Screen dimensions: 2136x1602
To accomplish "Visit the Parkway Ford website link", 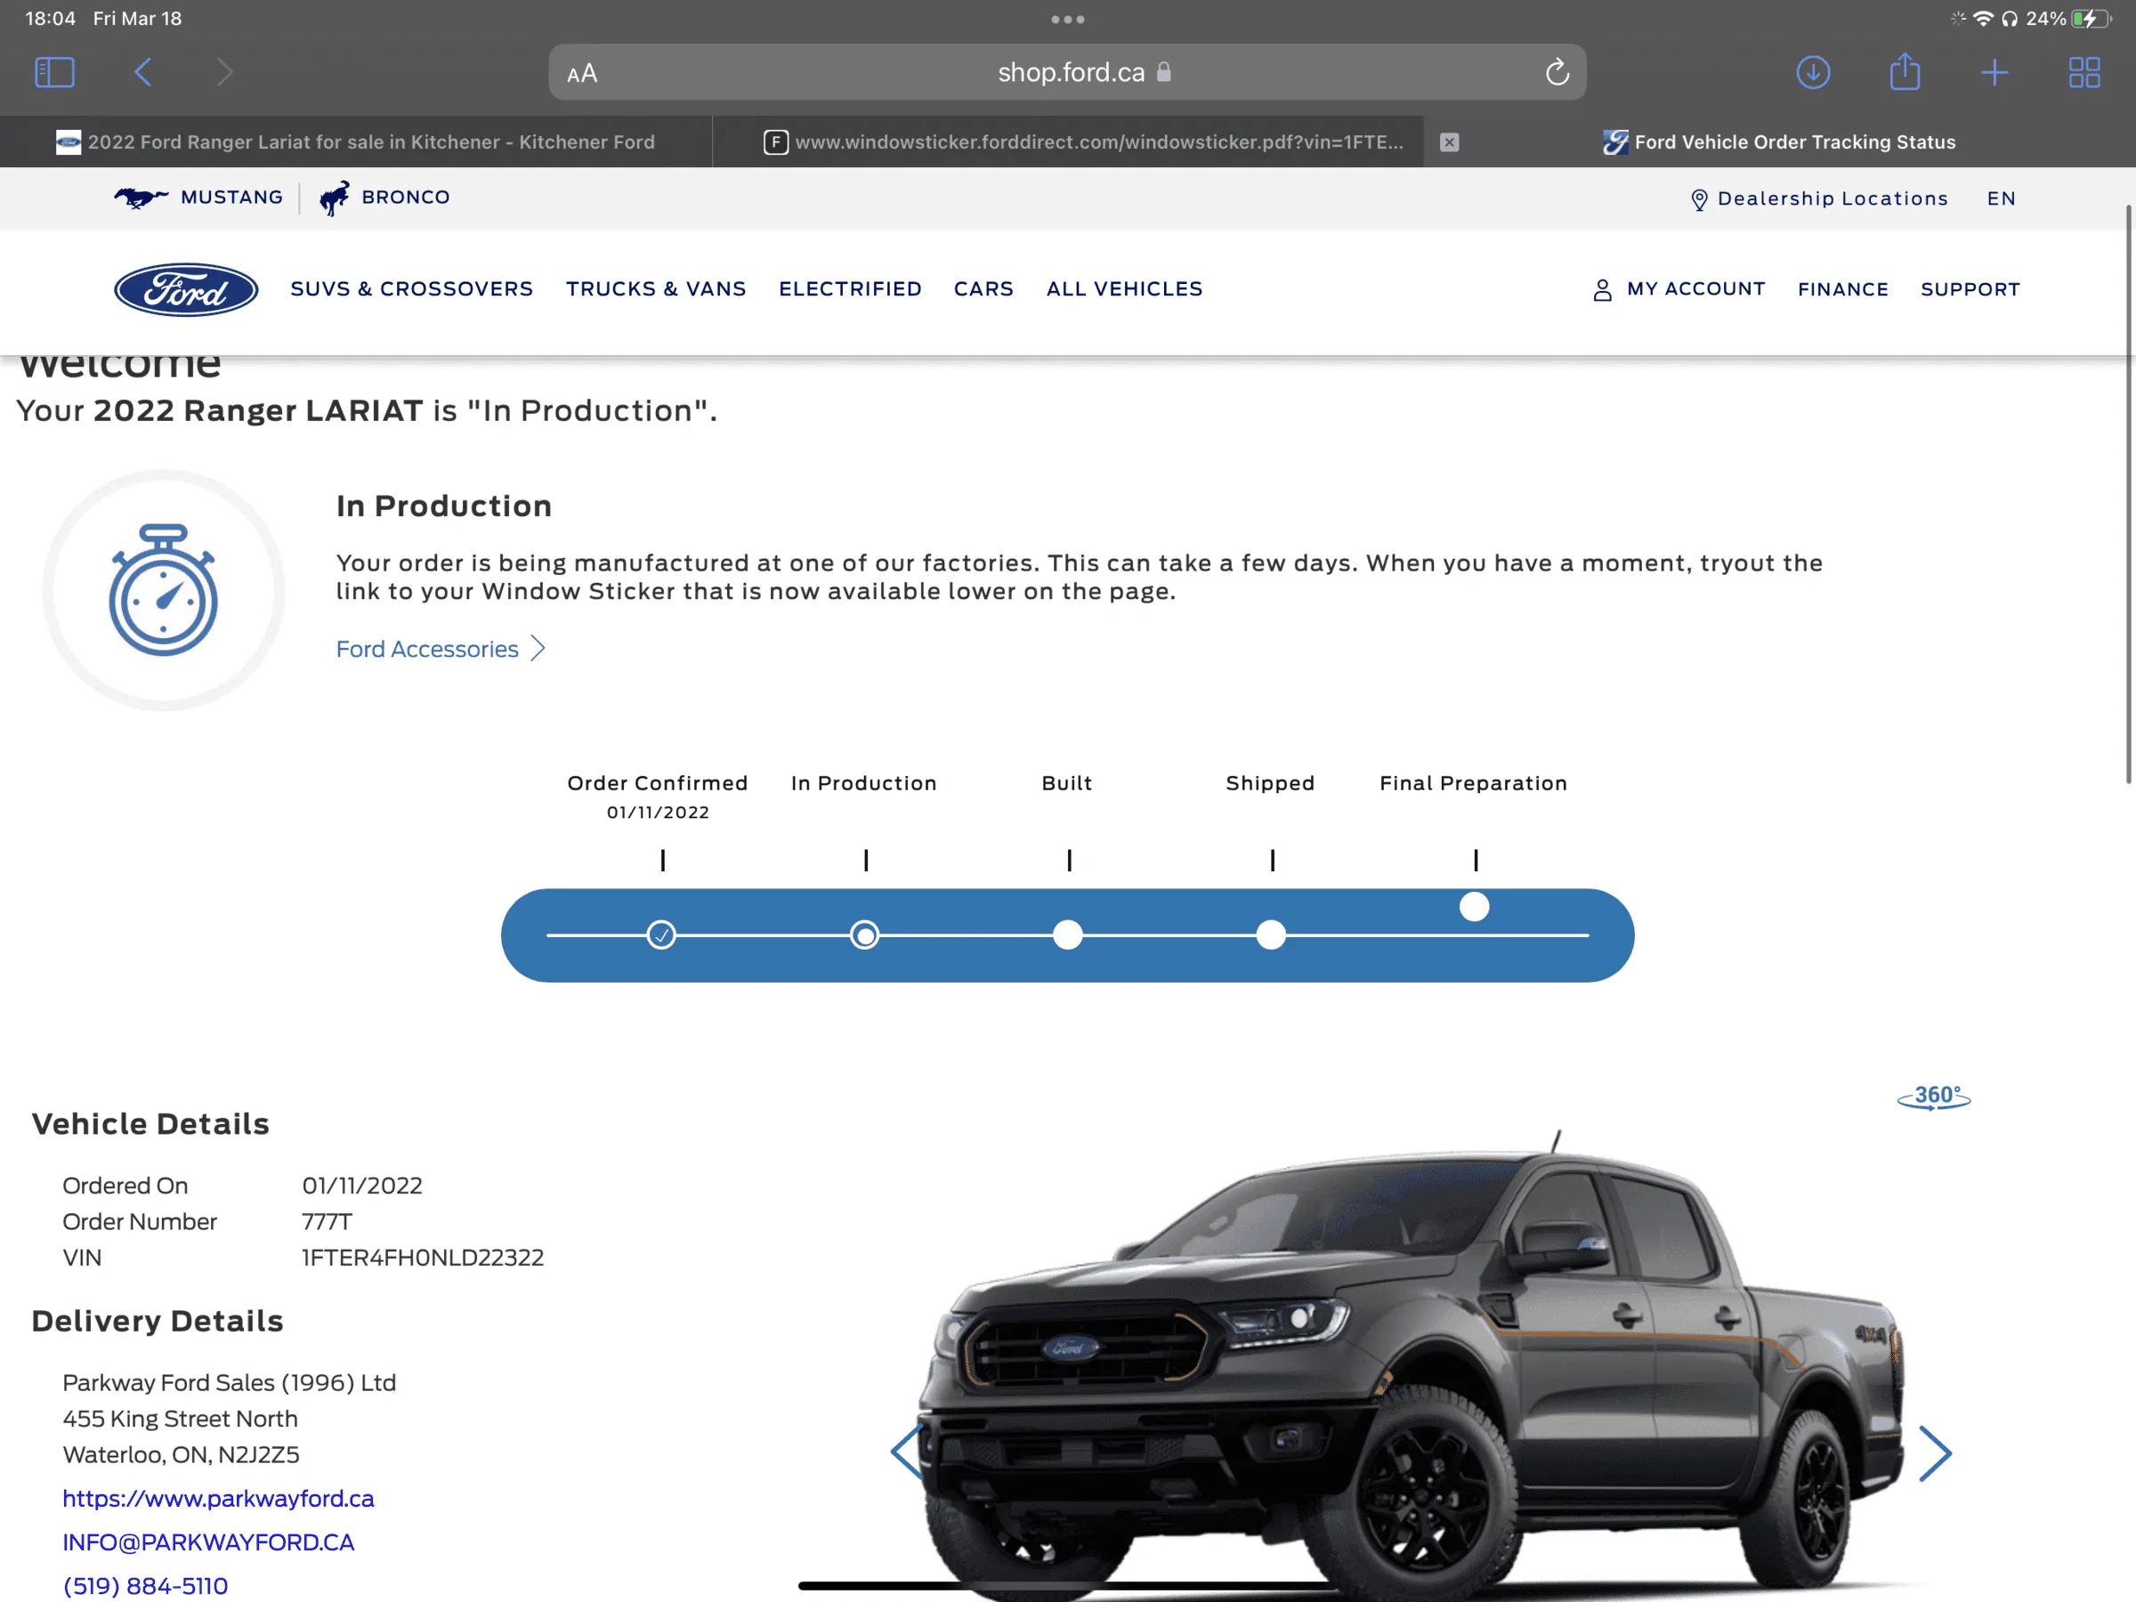I will click(217, 1499).
